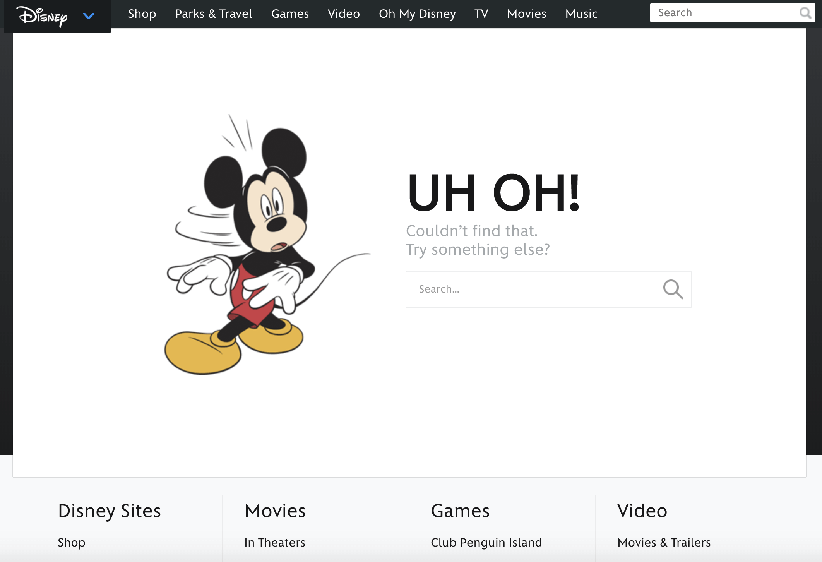The image size is (822, 562).
Task: Select the TV nav item
Action: tap(481, 14)
